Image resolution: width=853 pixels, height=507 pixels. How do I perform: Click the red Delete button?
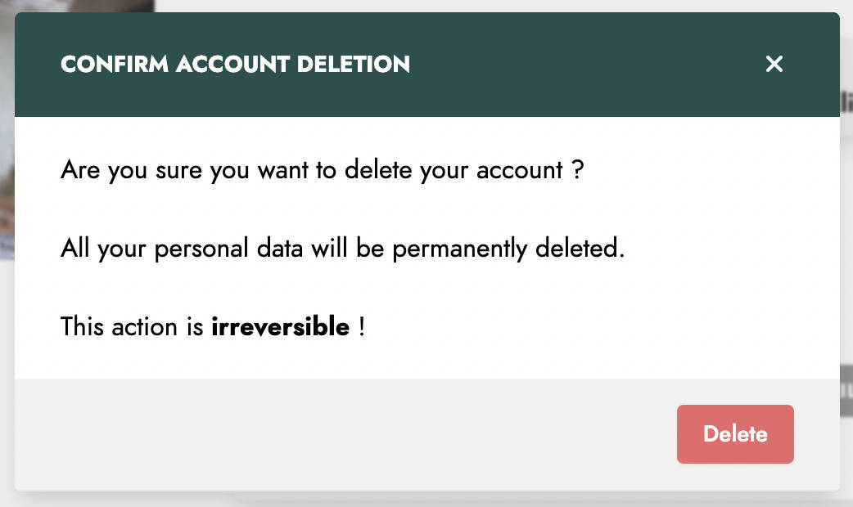(735, 434)
